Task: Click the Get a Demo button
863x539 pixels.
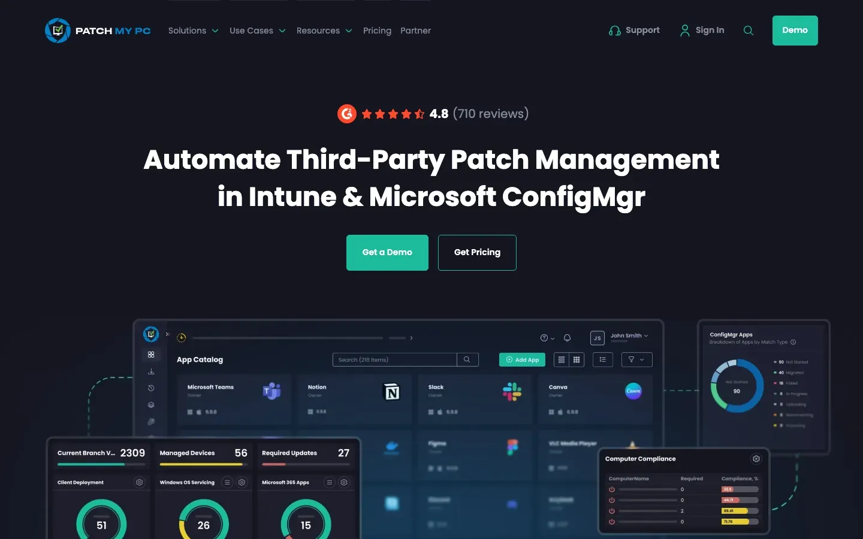Action: point(387,253)
